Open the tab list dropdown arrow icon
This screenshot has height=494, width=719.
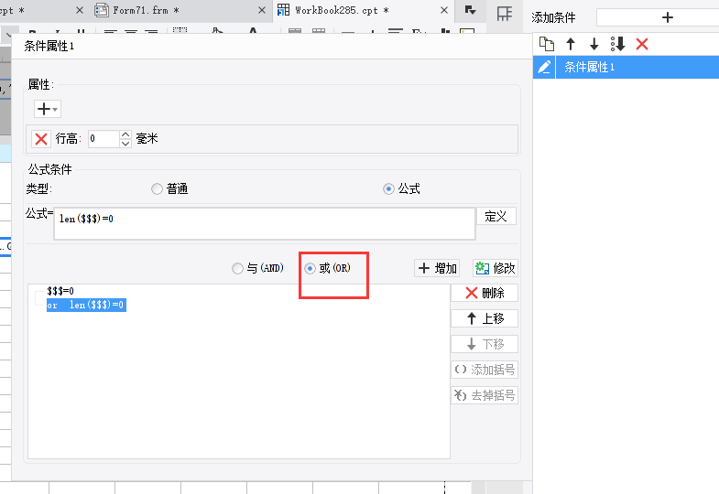pyautogui.click(x=471, y=10)
